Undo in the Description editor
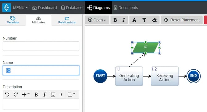This screenshot has width=207, height=112. (x=7, y=94)
